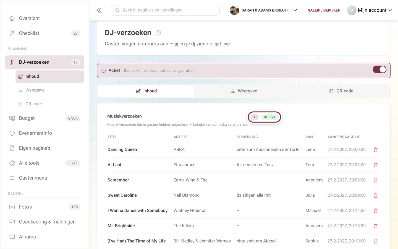Delete the Sweet Caroline request
Screen dimensions: 398x249
(x=376, y=195)
